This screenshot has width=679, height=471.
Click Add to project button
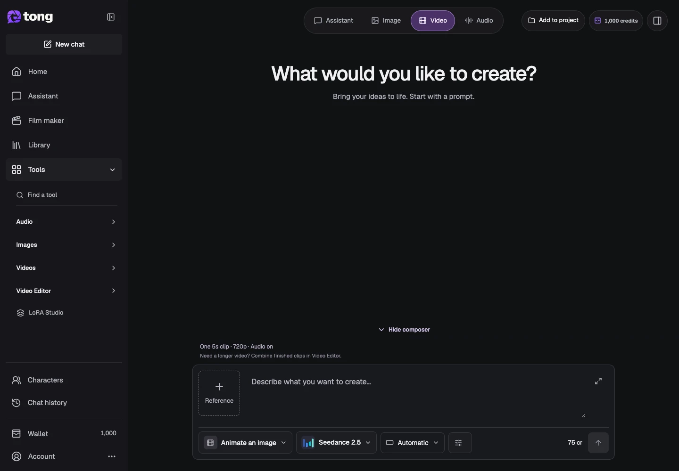(x=553, y=21)
